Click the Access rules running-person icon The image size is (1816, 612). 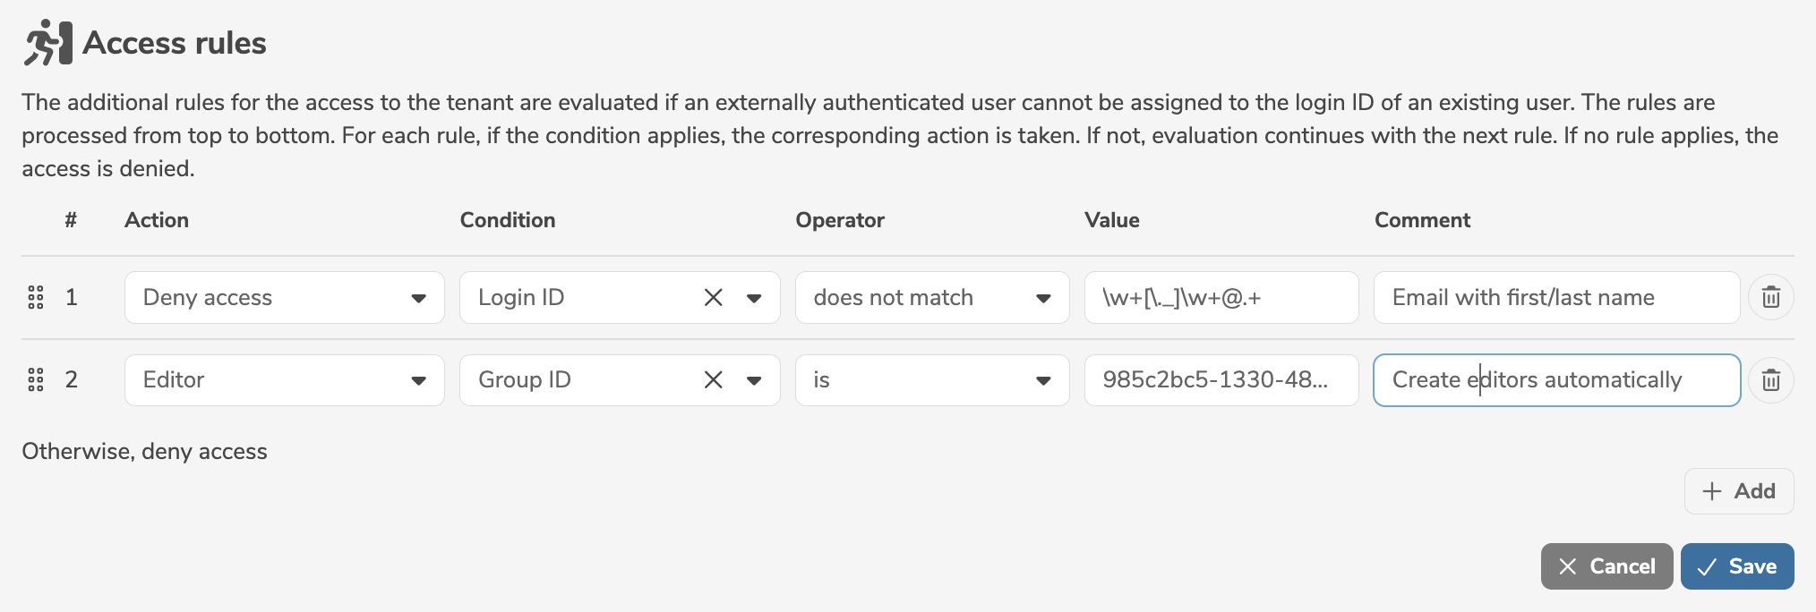click(x=47, y=43)
